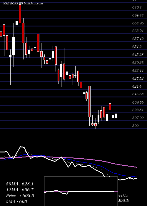Click the 603.84 price axis label

[x=138, y=110]
